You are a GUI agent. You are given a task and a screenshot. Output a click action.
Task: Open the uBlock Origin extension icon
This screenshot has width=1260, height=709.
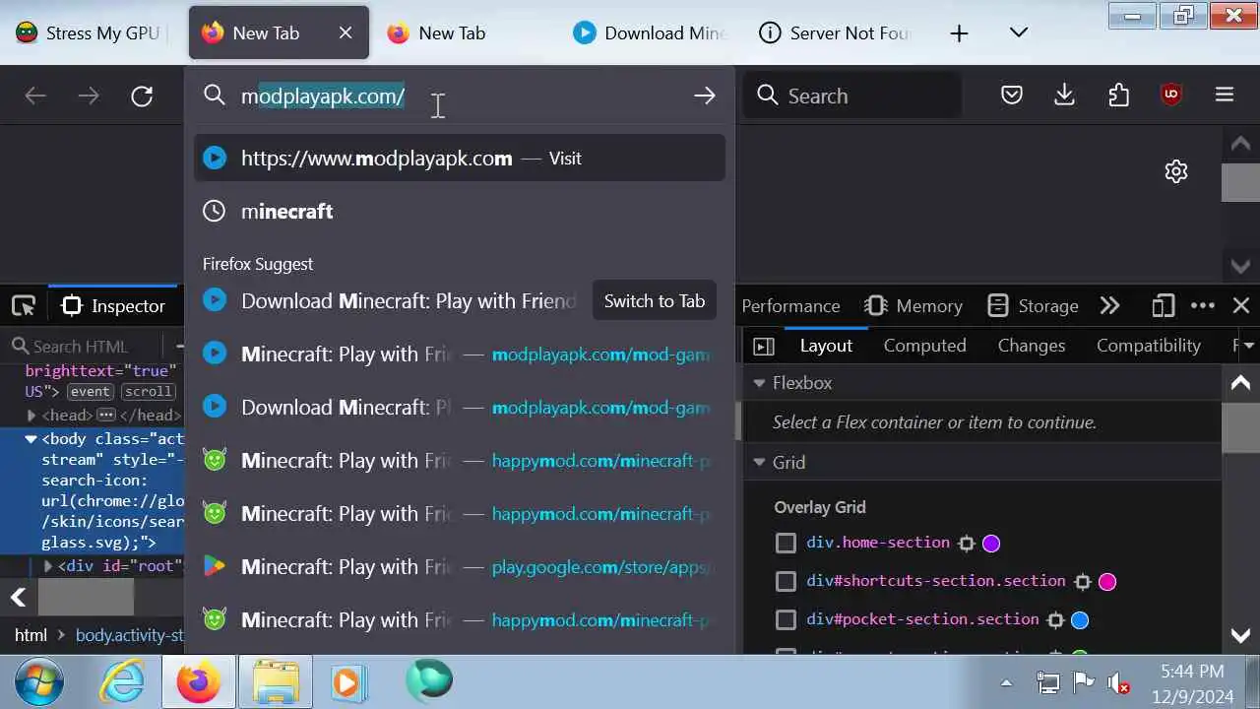click(x=1171, y=95)
